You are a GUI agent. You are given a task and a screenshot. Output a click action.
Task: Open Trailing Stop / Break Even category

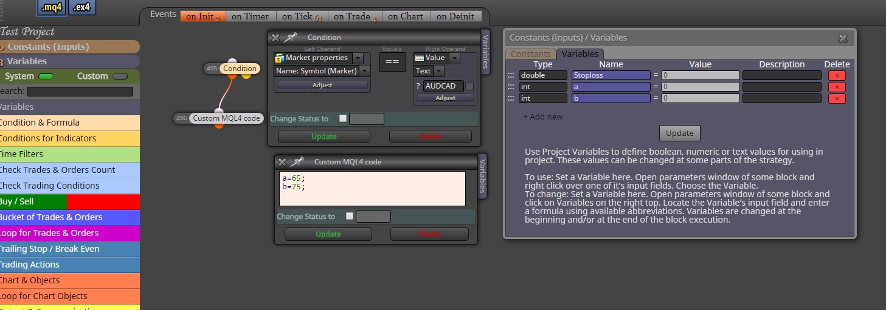pyautogui.click(x=69, y=249)
